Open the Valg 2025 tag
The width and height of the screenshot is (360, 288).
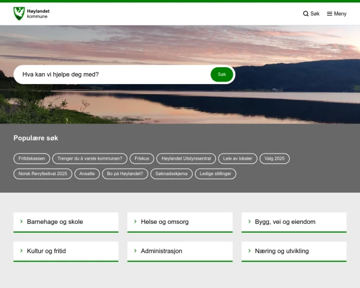(275, 158)
